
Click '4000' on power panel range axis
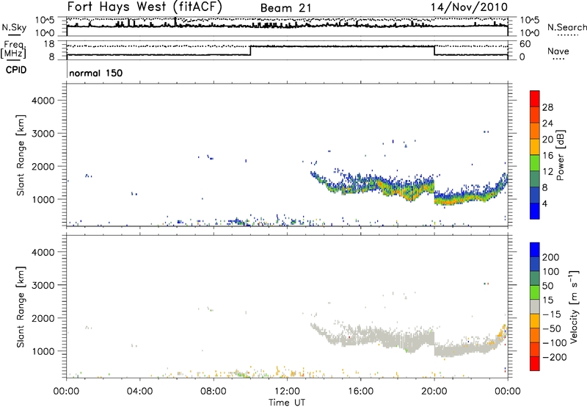[43, 101]
